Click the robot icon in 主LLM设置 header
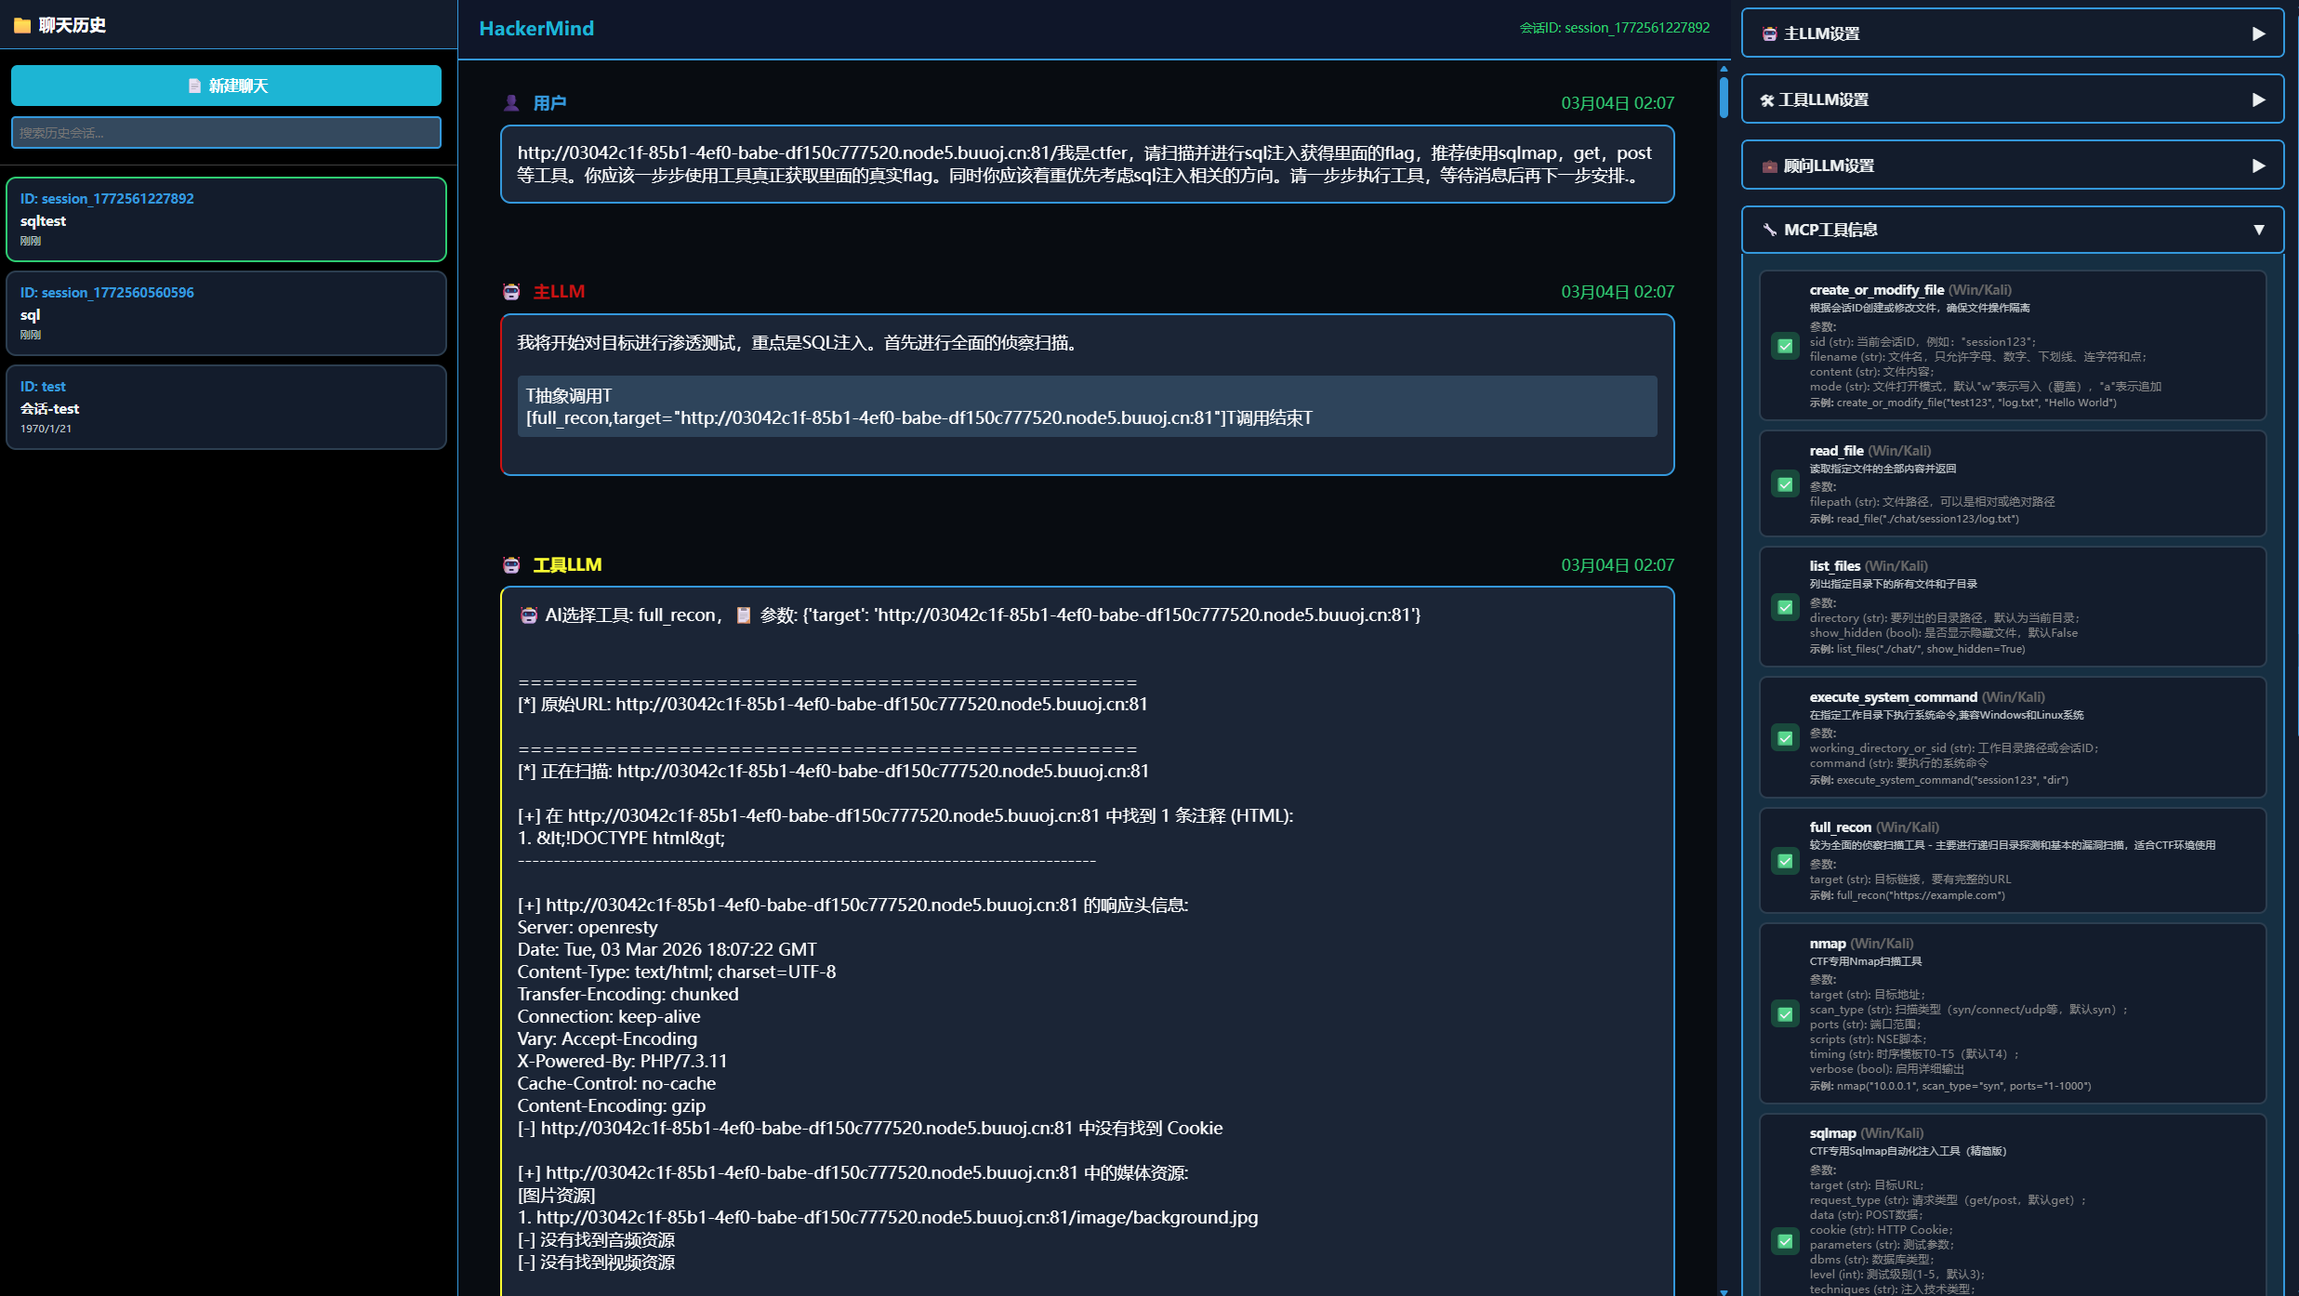The height and width of the screenshot is (1296, 2299). click(x=1769, y=33)
